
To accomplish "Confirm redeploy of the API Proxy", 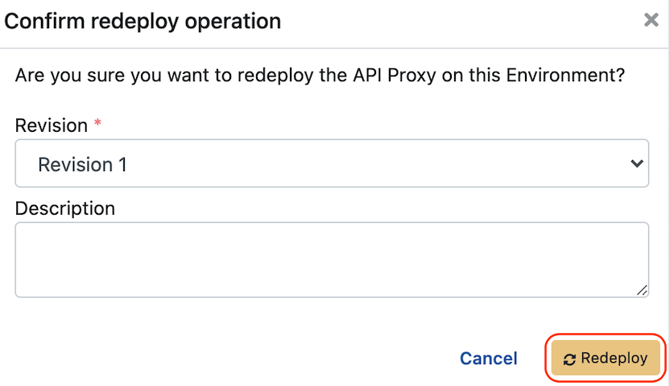I will (x=606, y=359).
